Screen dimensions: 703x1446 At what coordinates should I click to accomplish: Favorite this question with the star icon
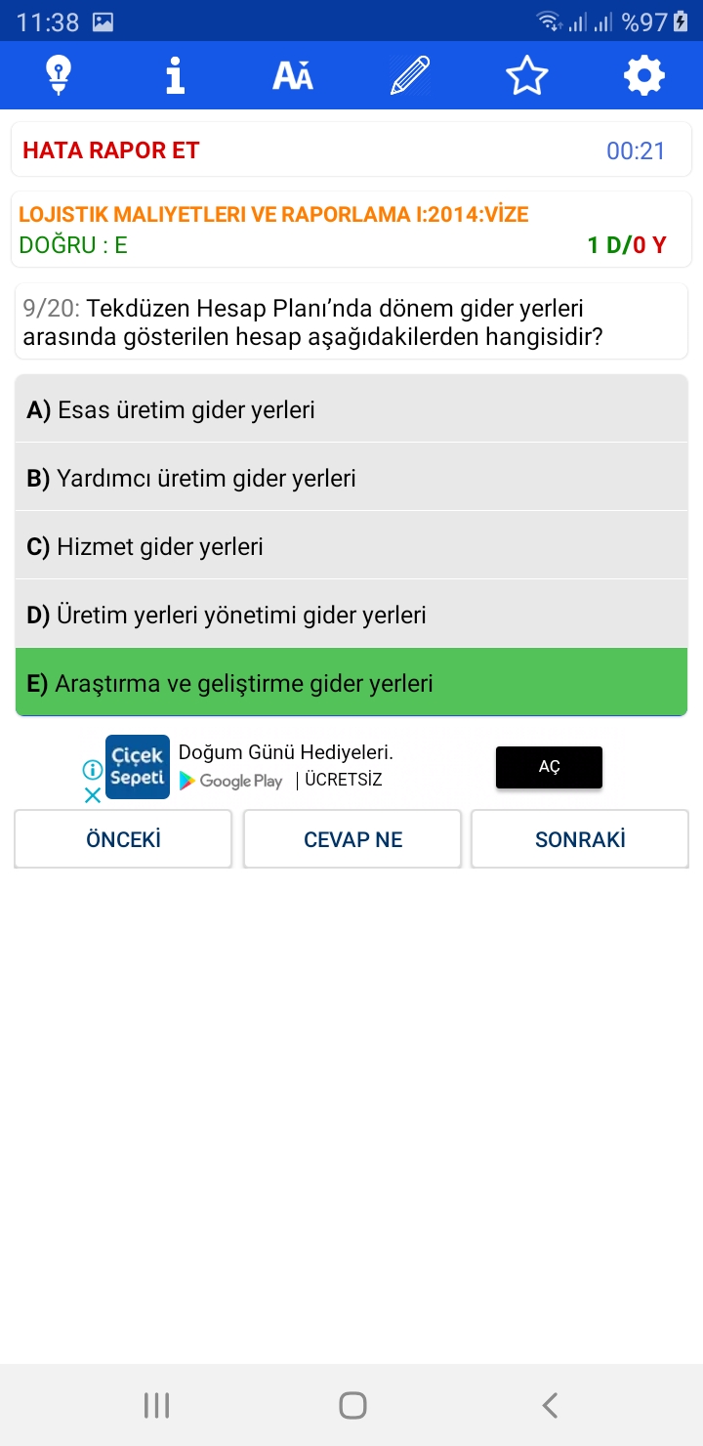(527, 75)
